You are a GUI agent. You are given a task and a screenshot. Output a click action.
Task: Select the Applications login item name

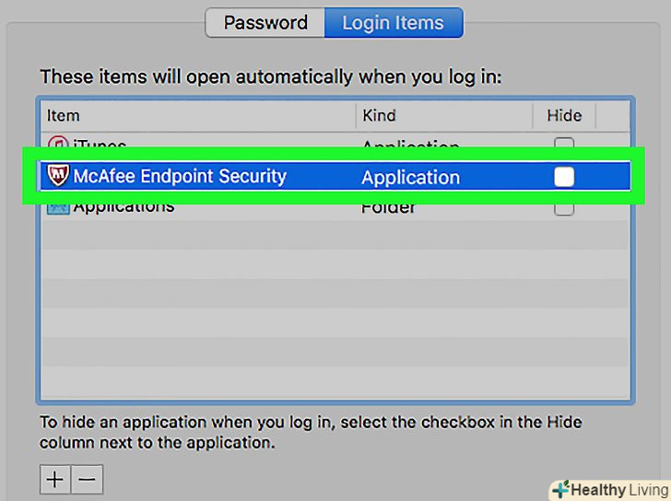pos(124,206)
